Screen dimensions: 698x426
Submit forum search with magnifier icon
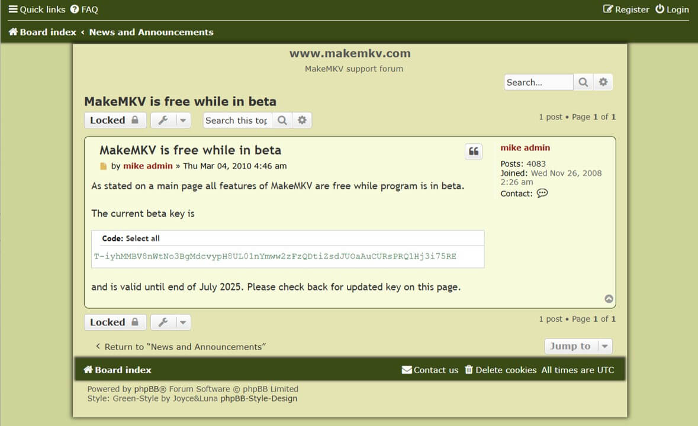pyautogui.click(x=583, y=82)
